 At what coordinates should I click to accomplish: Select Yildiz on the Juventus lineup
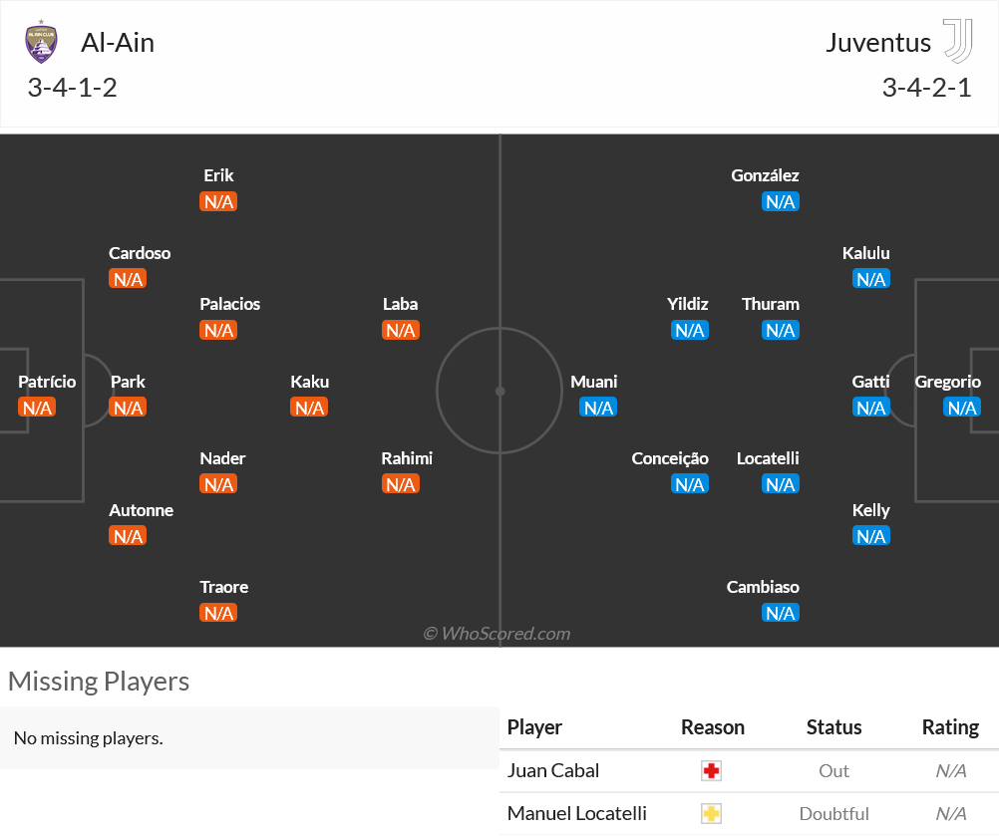pos(688,305)
